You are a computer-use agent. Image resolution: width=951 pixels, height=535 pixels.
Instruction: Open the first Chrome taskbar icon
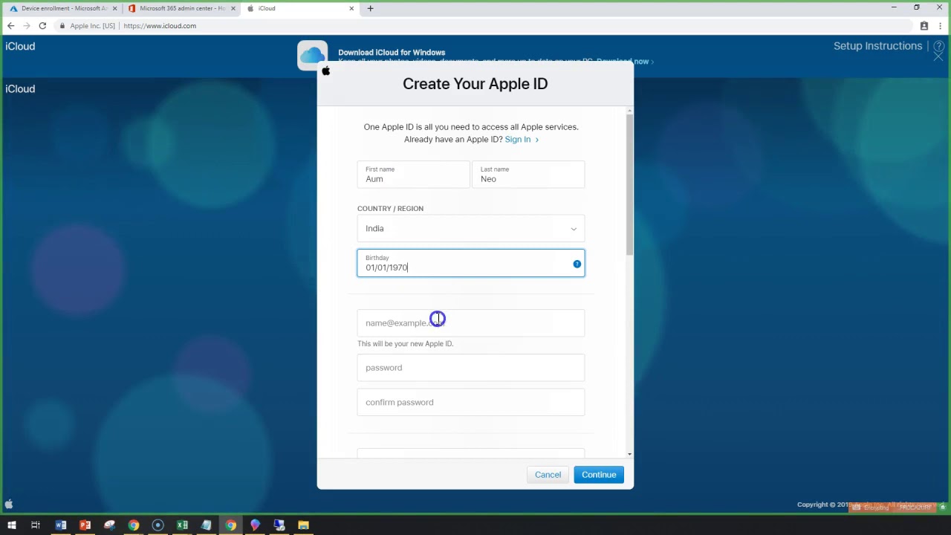coord(134,525)
